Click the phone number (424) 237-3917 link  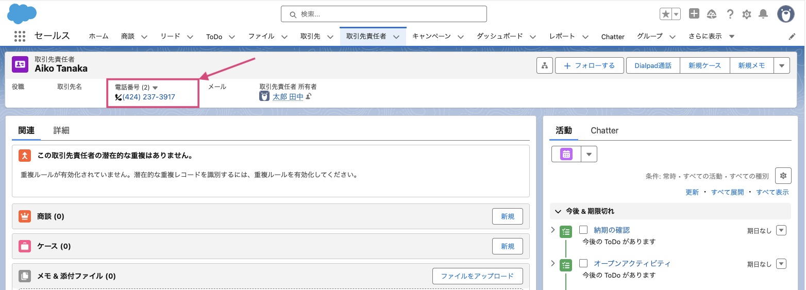click(148, 97)
